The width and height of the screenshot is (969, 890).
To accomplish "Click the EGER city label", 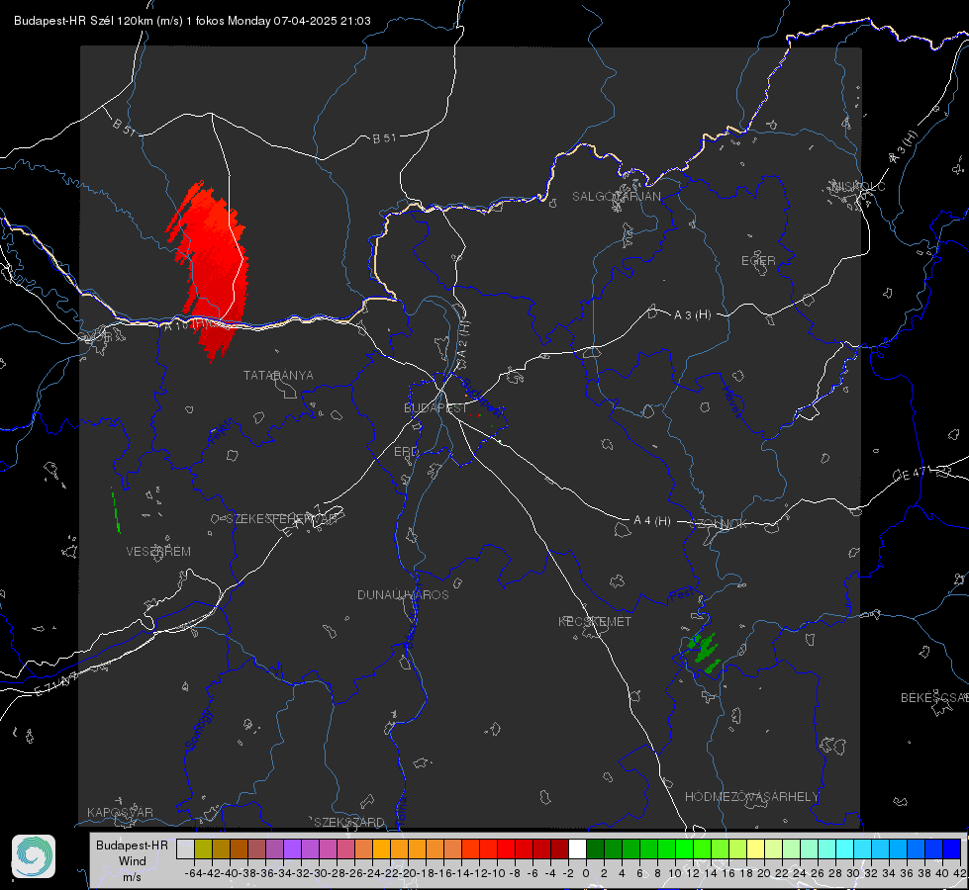I will (758, 261).
